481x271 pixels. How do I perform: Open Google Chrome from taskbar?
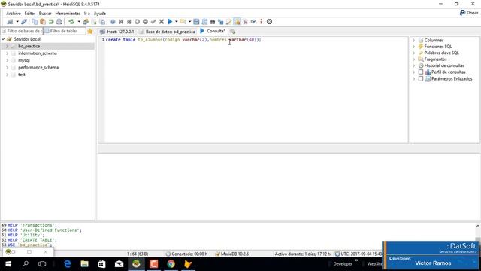pyautogui.click(x=171, y=264)
